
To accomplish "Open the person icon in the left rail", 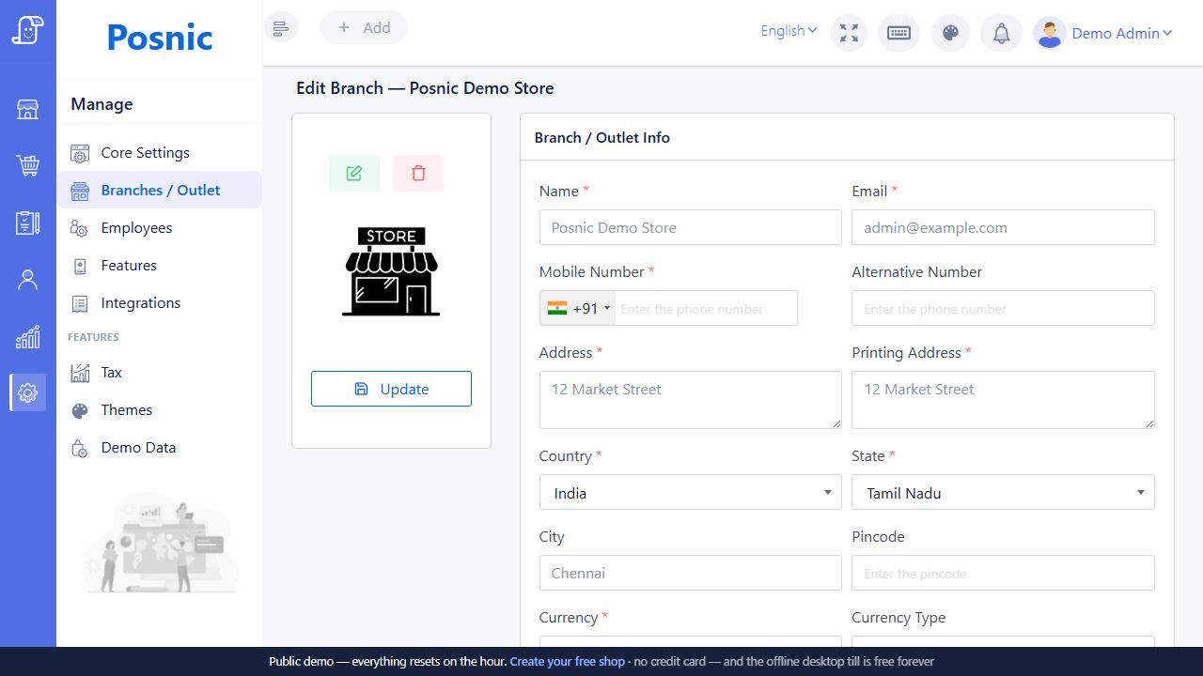I will [x=28, y=280].
